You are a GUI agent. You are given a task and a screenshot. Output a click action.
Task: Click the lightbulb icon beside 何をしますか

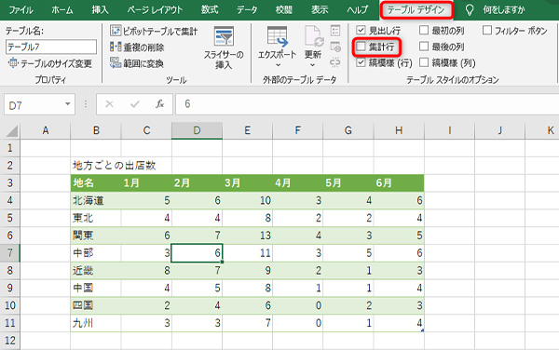pos(470,10)
